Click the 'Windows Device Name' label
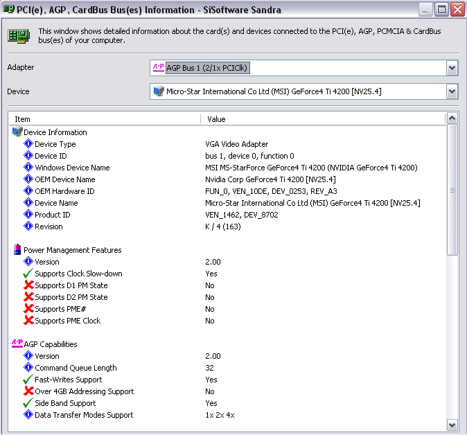467x435 pixels. (72, 168)
